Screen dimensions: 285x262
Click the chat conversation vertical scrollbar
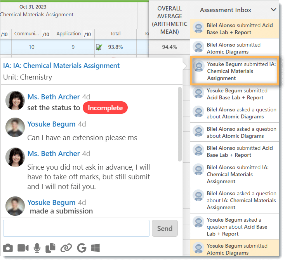point(179,124)
